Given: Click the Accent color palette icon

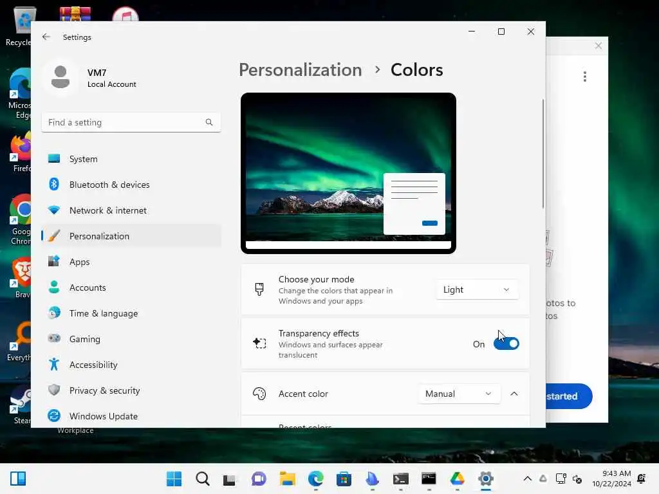Looking at the screenshot, I should click(259, 394).
